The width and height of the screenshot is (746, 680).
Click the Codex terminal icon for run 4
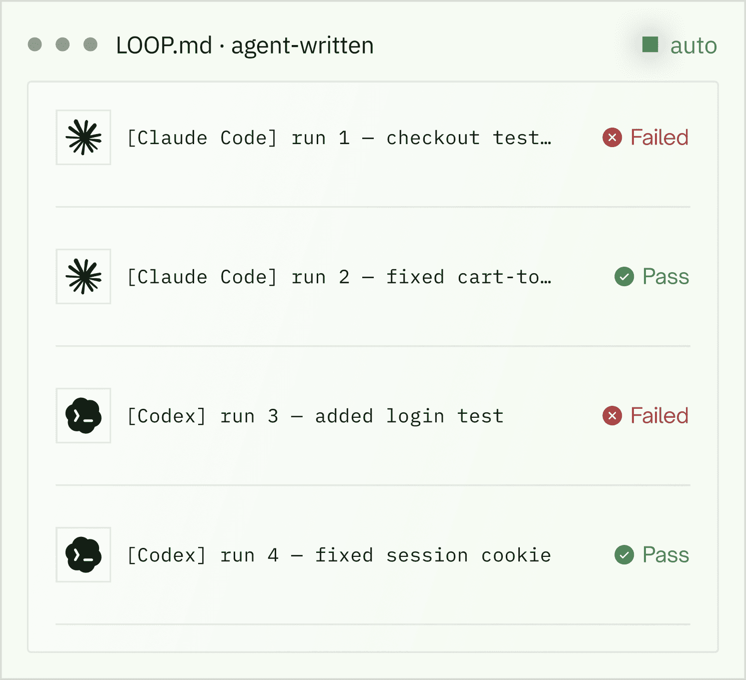(84, 555)
